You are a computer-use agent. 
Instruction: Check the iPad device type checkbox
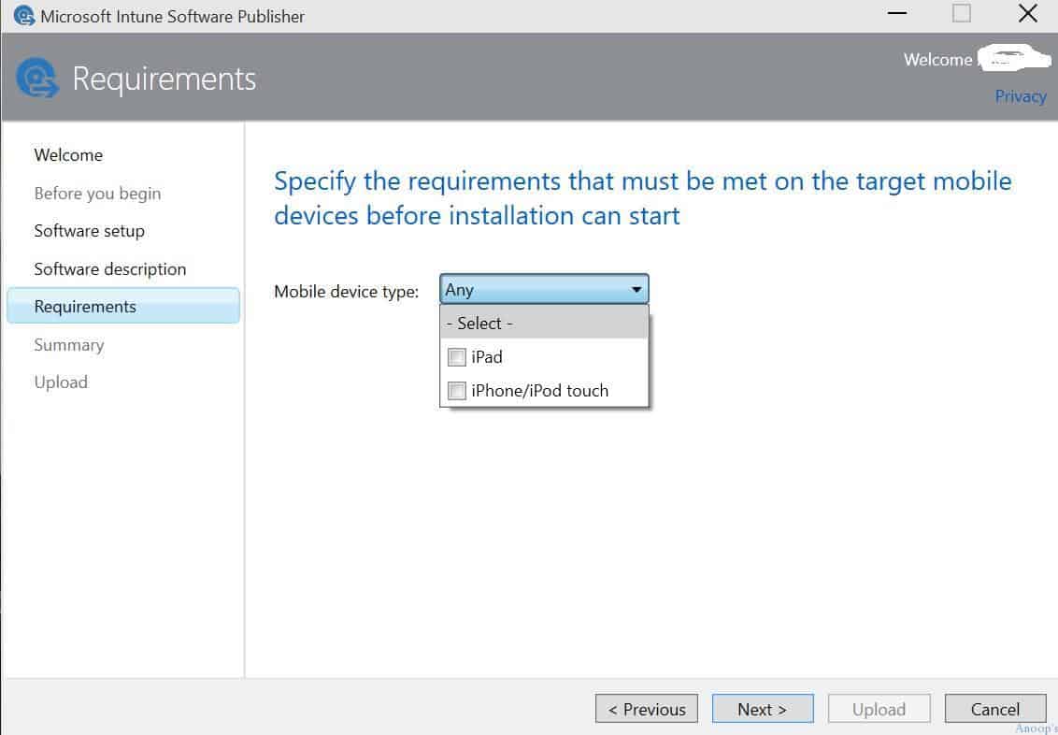point(457,357)
